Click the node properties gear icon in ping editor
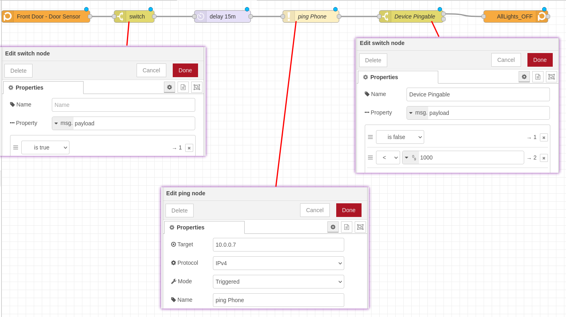 [x=333, y=227]
